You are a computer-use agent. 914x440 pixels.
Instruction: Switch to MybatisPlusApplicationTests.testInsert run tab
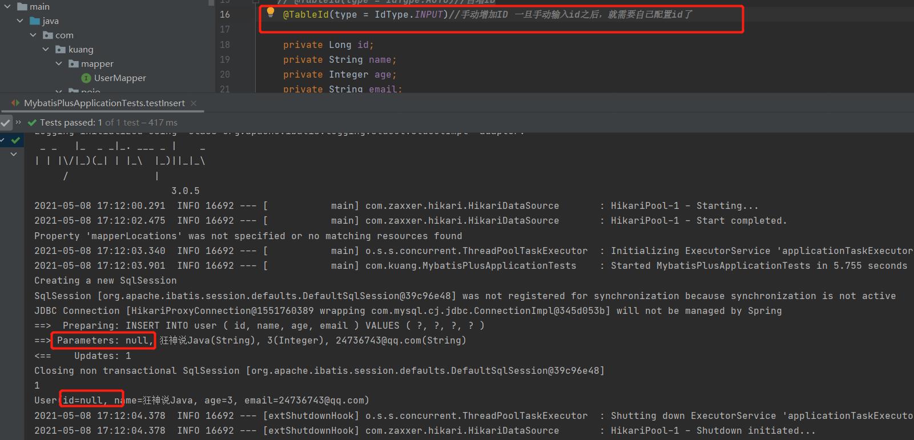point(104,103)
